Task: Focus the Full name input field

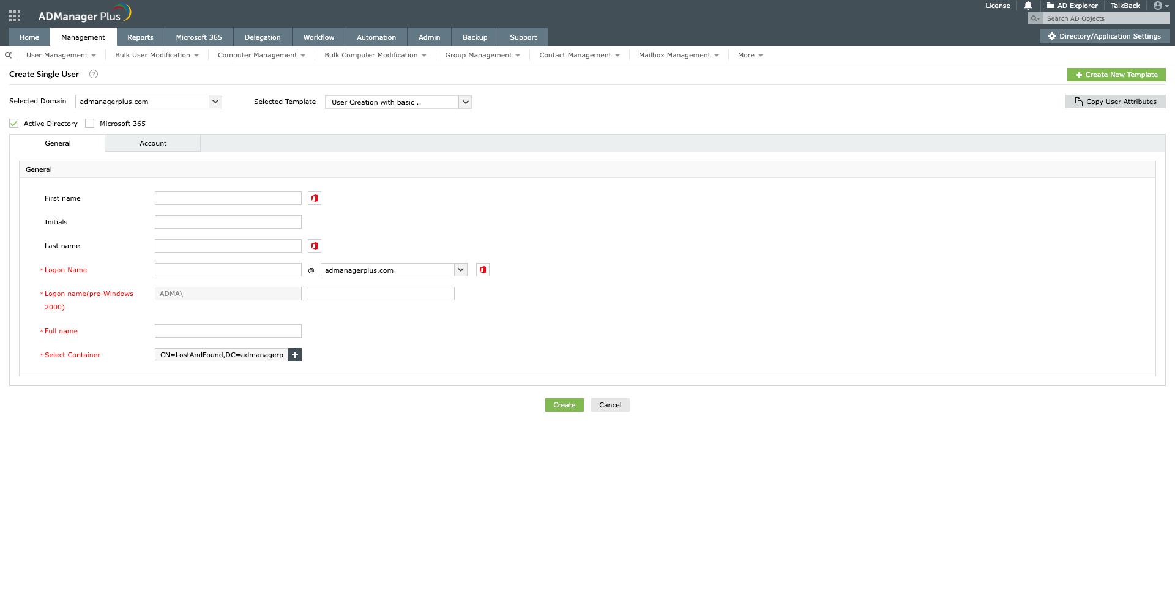Action: pyautogui.click(x=228, y=331)
